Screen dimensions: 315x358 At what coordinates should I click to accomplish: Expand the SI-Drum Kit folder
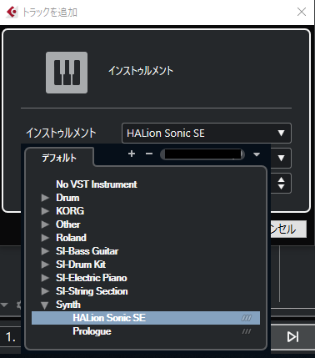(x=45, y=265)
